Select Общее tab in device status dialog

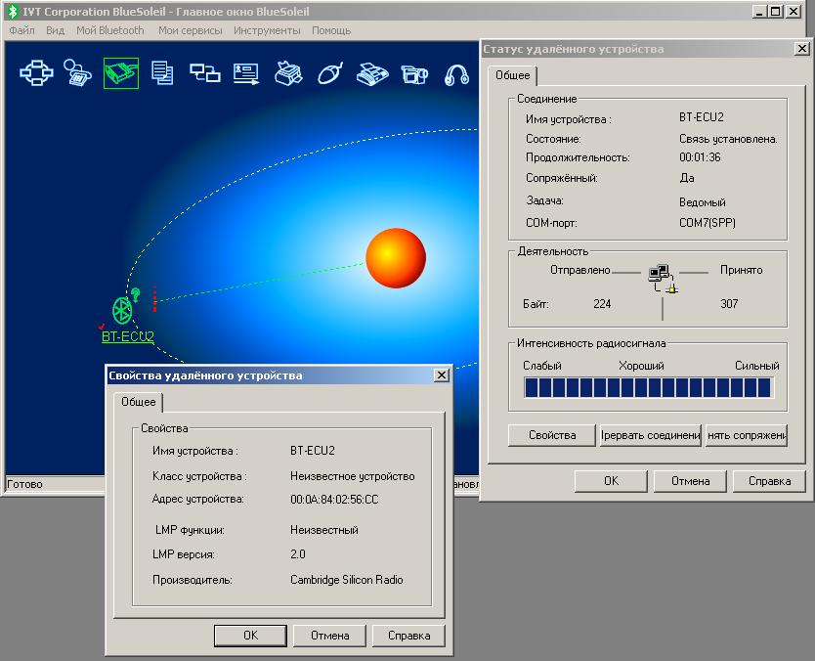pos(512,75)
